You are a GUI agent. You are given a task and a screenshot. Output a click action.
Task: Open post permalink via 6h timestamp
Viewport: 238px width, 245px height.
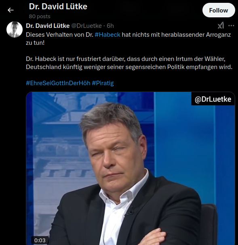110,26
